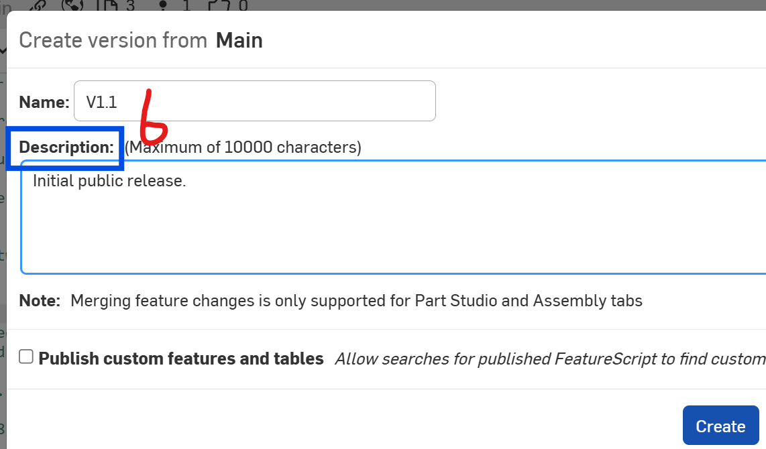Click the Create button

(720, 426)
